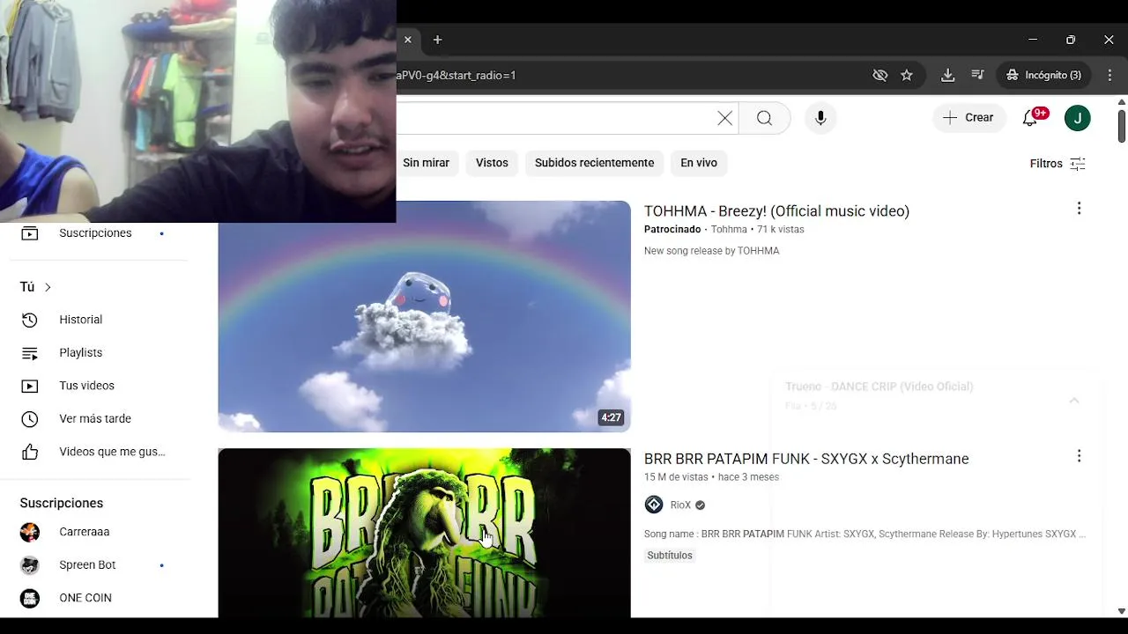Viewport: 1128px width, 634px height.
Task: Open Suscripciones in sidebar
Action: pyautogui.click(x=95, y=233)
